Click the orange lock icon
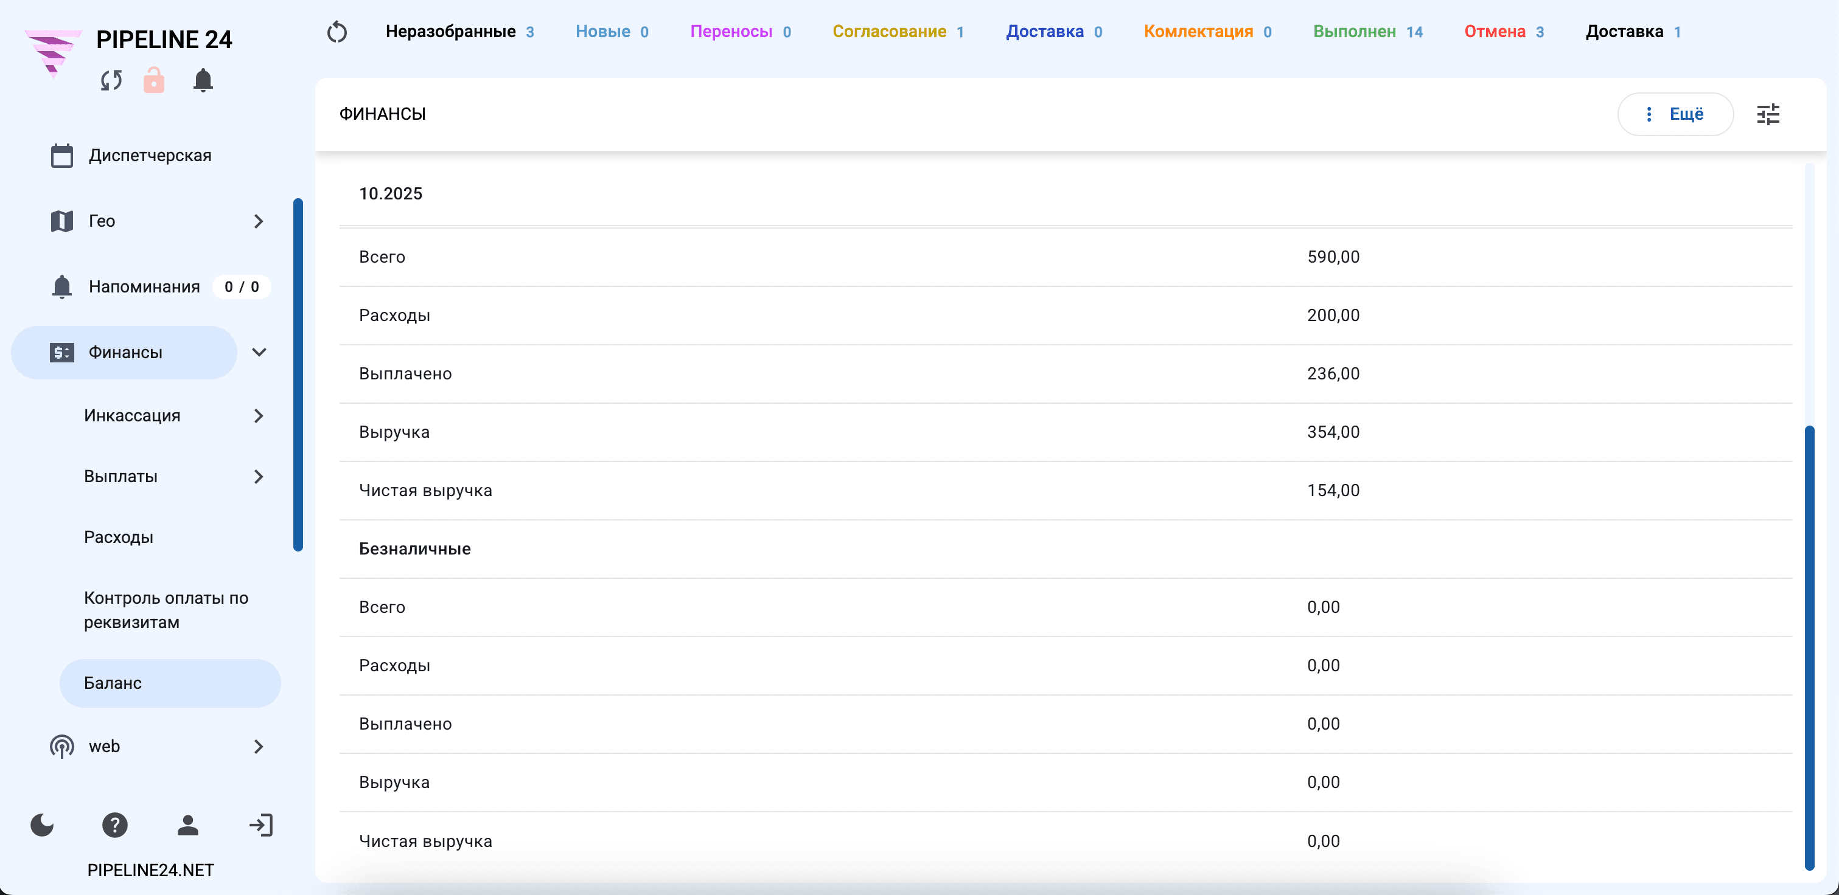 tap(153, 81)
